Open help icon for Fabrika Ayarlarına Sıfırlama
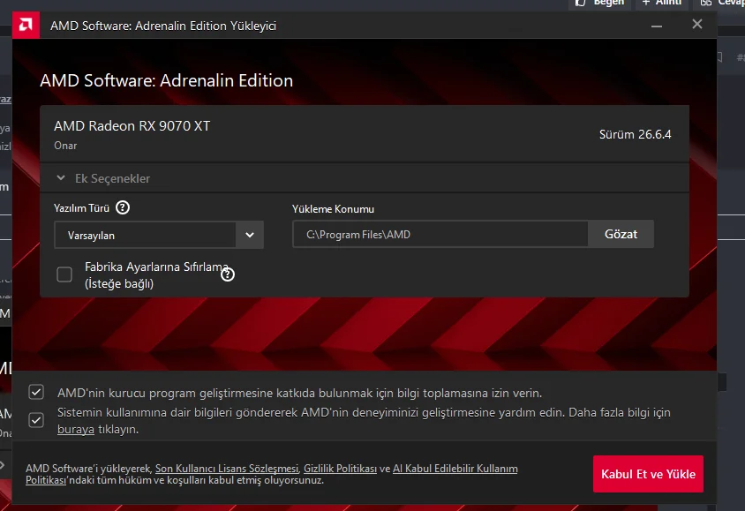The width and height of the screenshot is (745, 511). click(228, 274)
